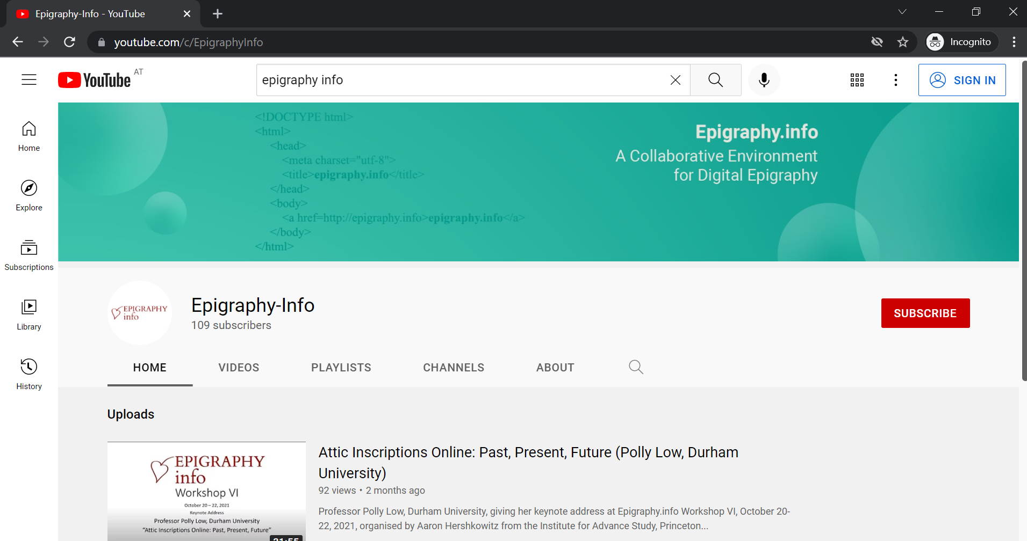Screen dimensions: 1027x541
Task: Click the third-party cookies blocked eye icon
Action: click(x=877, y=42)
